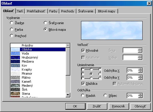Click the bitmap list scroll-up arrow

pyautogui.click(x=68, y=46)
